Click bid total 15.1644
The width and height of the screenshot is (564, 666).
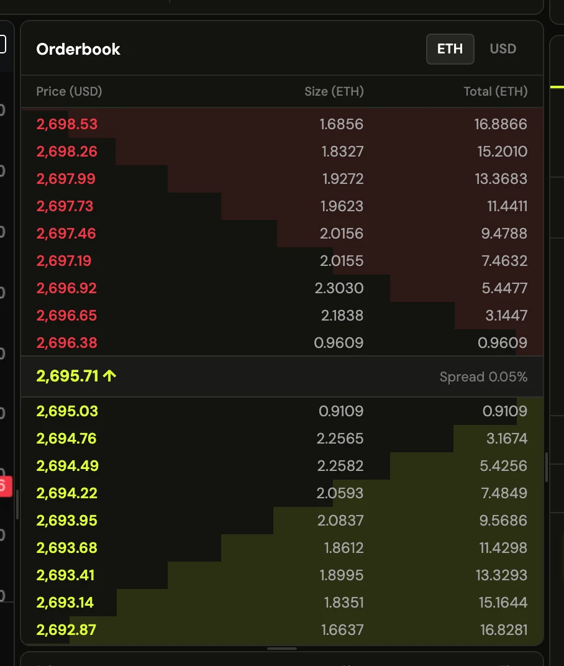[503, 602]
